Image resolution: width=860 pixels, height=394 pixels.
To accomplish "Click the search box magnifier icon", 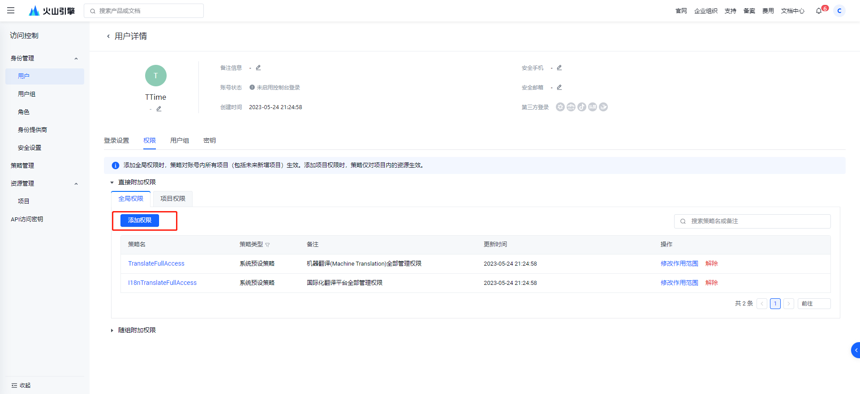I will point(93,11).
